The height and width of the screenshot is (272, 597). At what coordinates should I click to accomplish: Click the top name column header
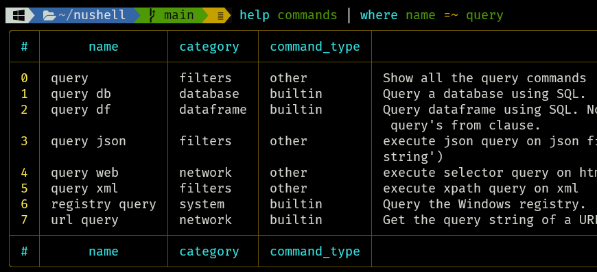[x=104, y=47]
